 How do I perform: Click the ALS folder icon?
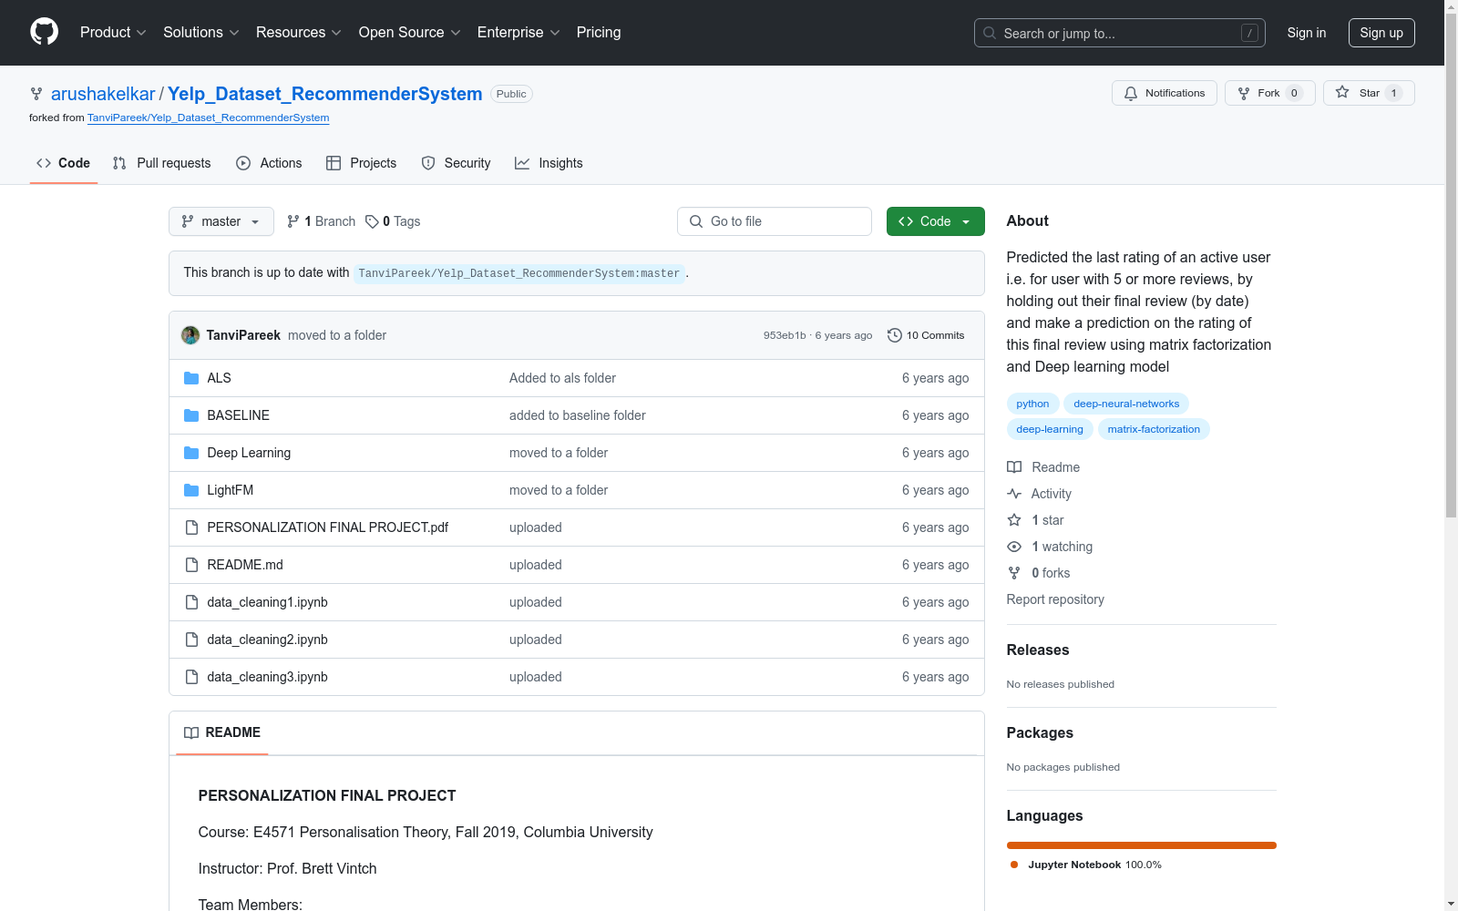(x=191, y=378)
